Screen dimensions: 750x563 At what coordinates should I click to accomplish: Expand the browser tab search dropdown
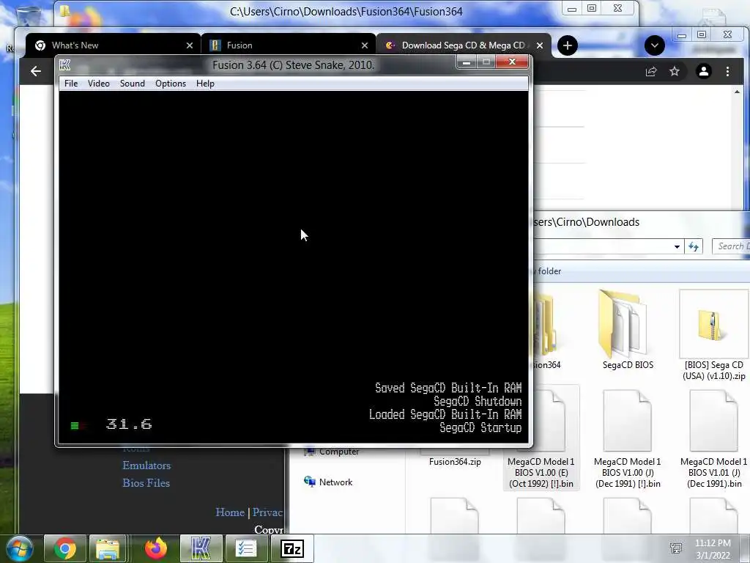coord(654,45)
